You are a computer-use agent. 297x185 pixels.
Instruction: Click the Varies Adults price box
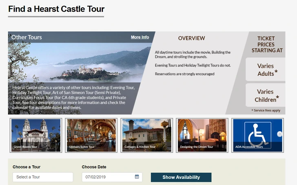tap(266, 70)
